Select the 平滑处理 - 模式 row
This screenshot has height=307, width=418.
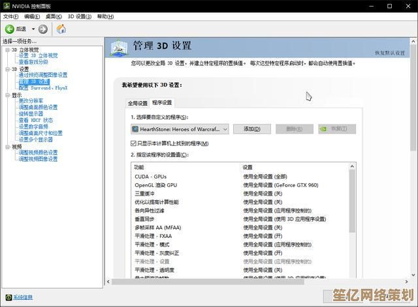point(240,244)
